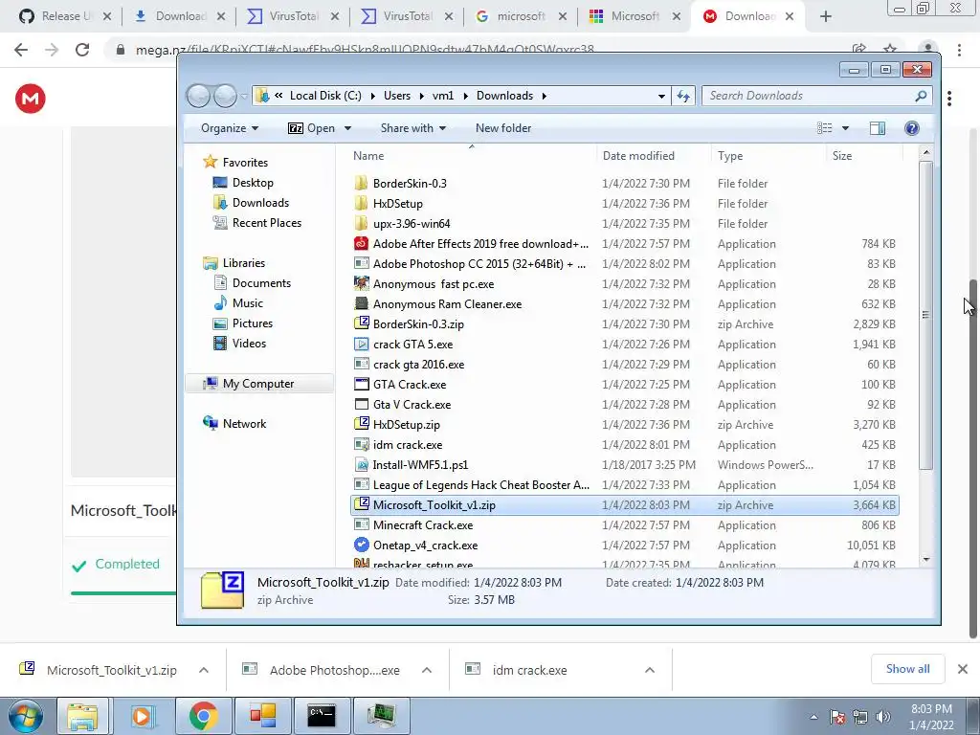Click Explorer back navigation button
The width and height of the screenshot is (980, 735).
[x=198, y=96]
